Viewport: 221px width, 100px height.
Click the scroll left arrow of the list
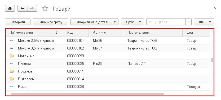[x=8, y=94]
